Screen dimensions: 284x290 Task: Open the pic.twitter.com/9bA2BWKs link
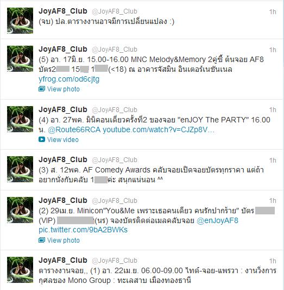click(83, 230)
